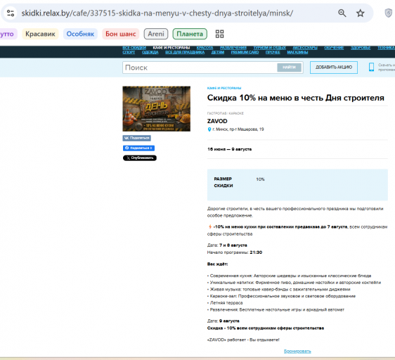Image resolution: width=395 pixels, height=360 pixels.
Task: Open the Магазины category
Action: [297, 52]
